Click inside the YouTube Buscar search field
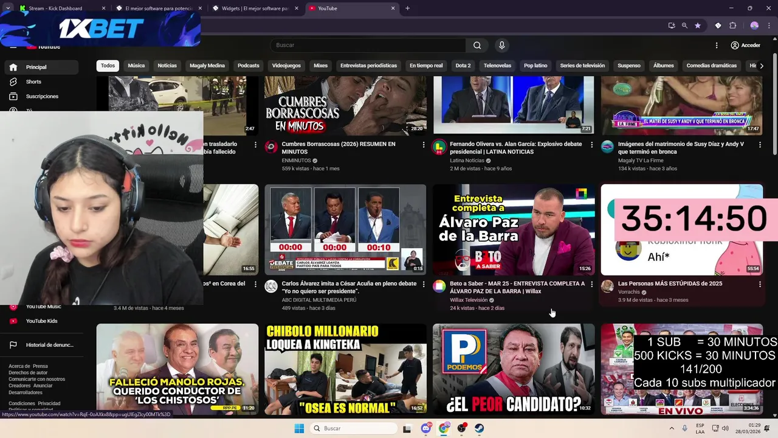 pyautogui.click(x=368, y=45)
